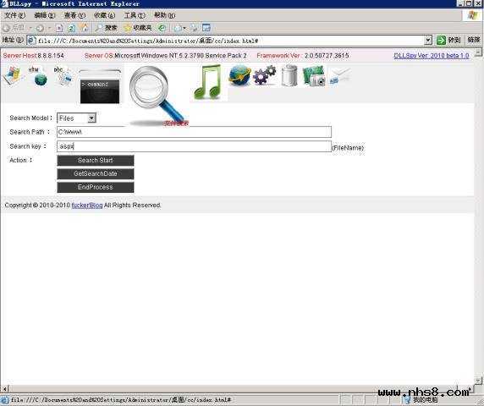Click the page icon beside the address

click(31, 40)
